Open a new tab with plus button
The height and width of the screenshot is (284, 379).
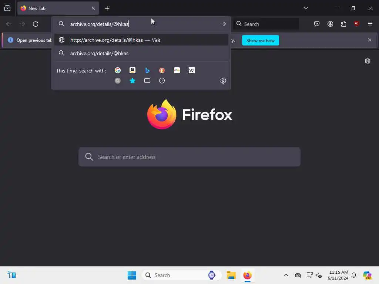coord(107,9)
